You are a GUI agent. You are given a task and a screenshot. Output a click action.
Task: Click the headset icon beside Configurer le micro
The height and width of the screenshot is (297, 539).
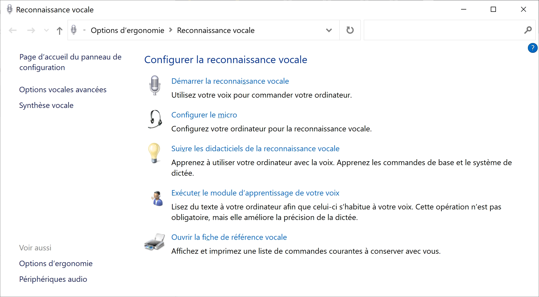[x=155, y=119]
